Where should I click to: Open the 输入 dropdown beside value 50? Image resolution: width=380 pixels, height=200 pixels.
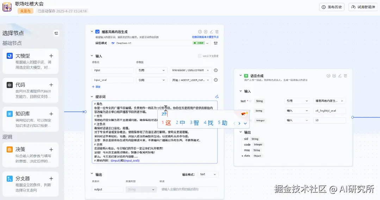click(x=297, y=120)
